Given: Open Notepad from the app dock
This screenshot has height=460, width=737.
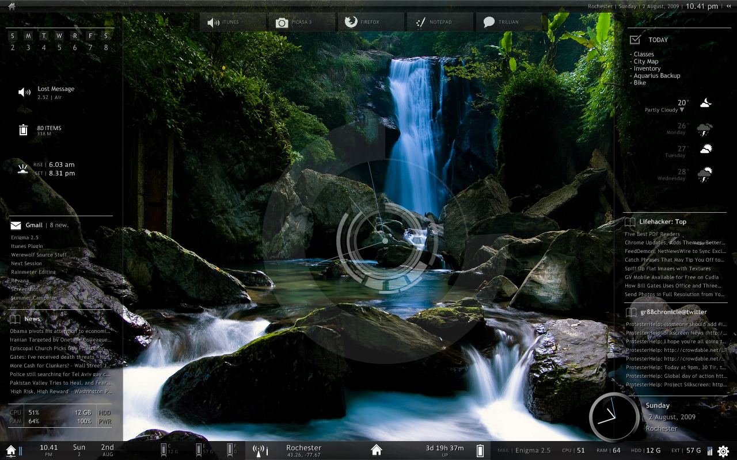Looking at the screenshot, I should click(x=439, y=22).
